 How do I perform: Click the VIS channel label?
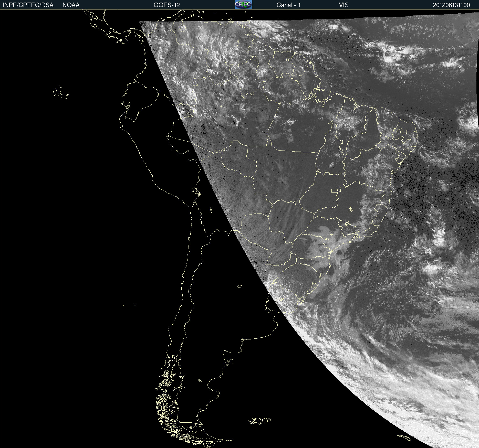pos(344,5)
